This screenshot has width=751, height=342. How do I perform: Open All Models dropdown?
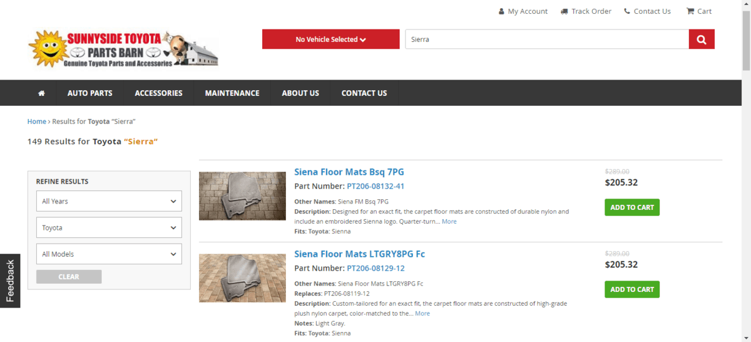point(109,254)
